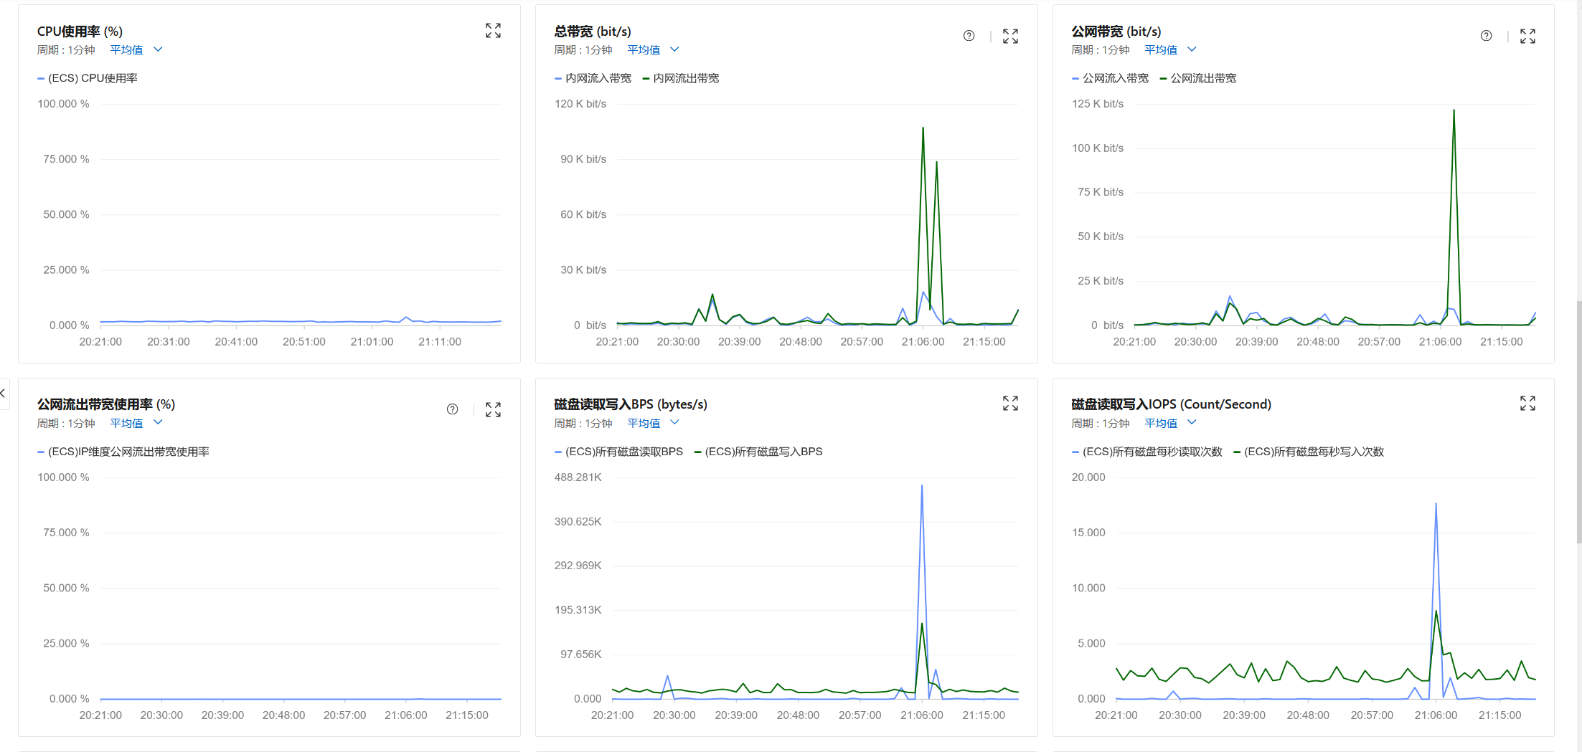The width and height of the screenshot is (1582, 752).
Task: Expand 公网带宽 chart to fullscreen
Action: point(1527,37)
